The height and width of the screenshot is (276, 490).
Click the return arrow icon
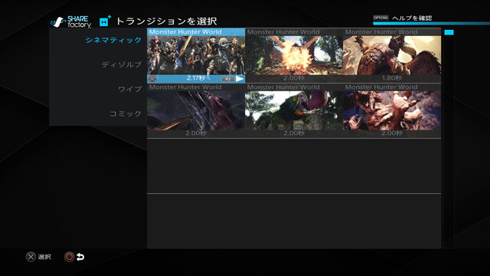80,257
